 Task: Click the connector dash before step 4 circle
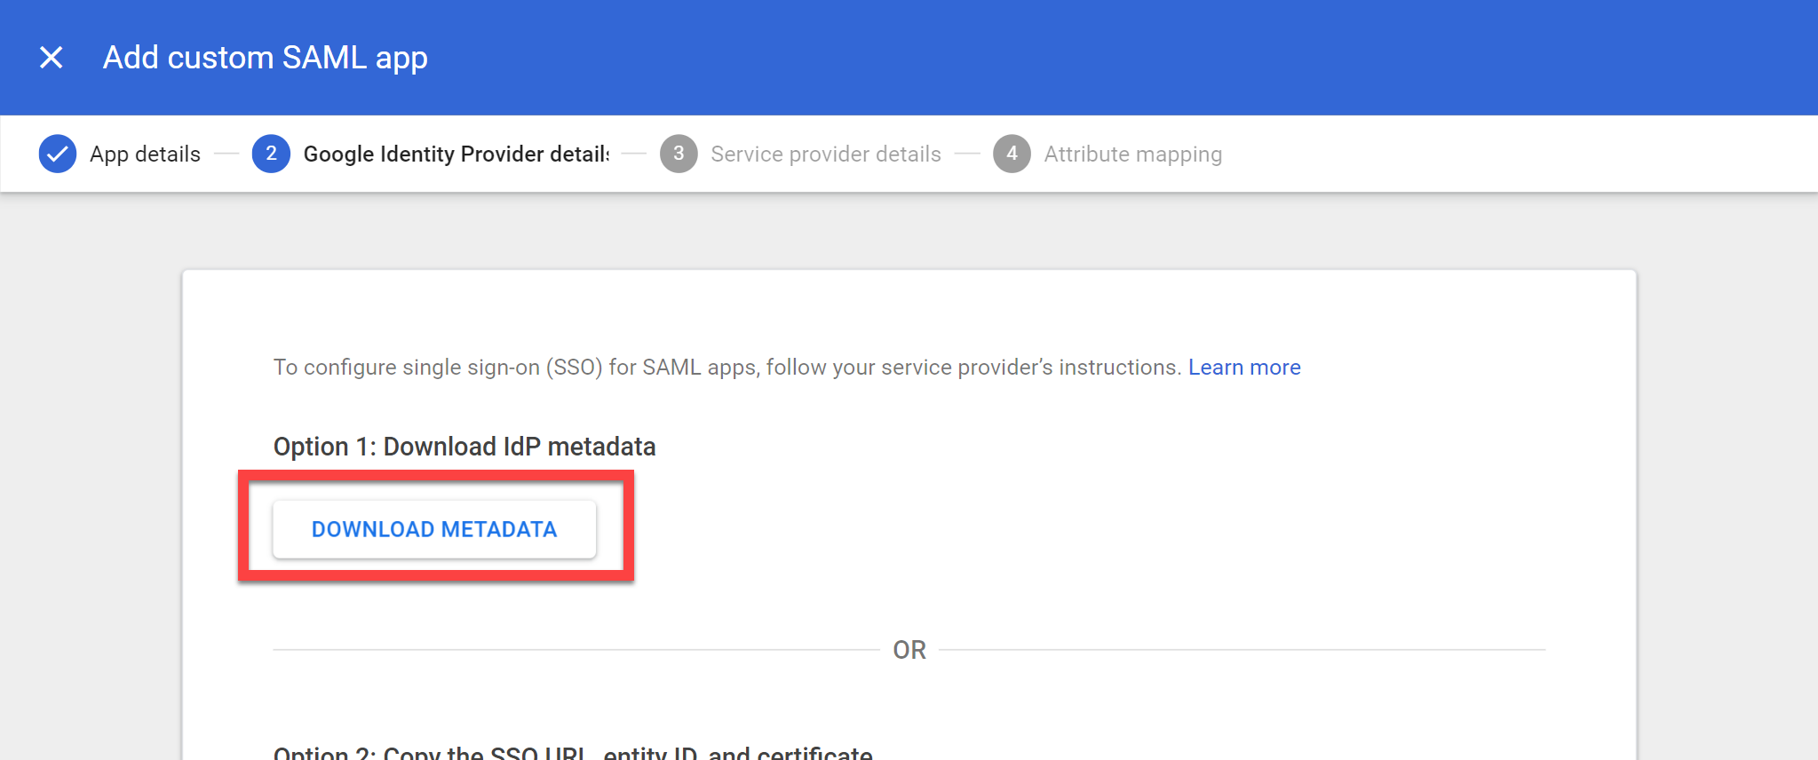[x=967, y=154]
